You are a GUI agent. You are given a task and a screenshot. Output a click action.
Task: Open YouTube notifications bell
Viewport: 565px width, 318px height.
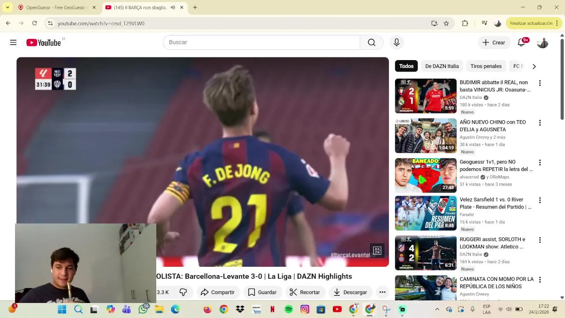[521, 42]
